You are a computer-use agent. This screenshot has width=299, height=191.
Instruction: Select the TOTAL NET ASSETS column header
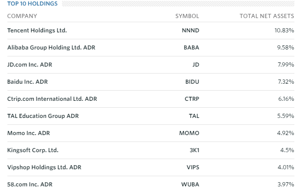click(267, 16)
